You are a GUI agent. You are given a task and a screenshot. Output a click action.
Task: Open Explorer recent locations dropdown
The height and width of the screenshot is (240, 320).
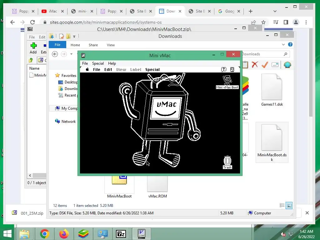coord(71,54)
